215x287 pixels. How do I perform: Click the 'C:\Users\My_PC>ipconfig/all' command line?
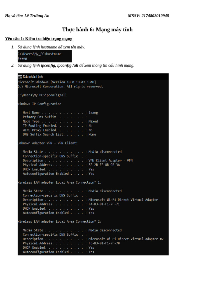[42, 95]
